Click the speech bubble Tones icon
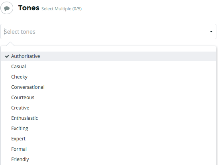This screenshot has height=165, width=218. pyautogui.click(x=7, y=8)
